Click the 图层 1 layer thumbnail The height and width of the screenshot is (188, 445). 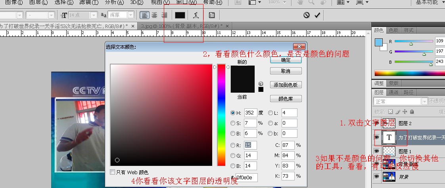pos(389,151)
